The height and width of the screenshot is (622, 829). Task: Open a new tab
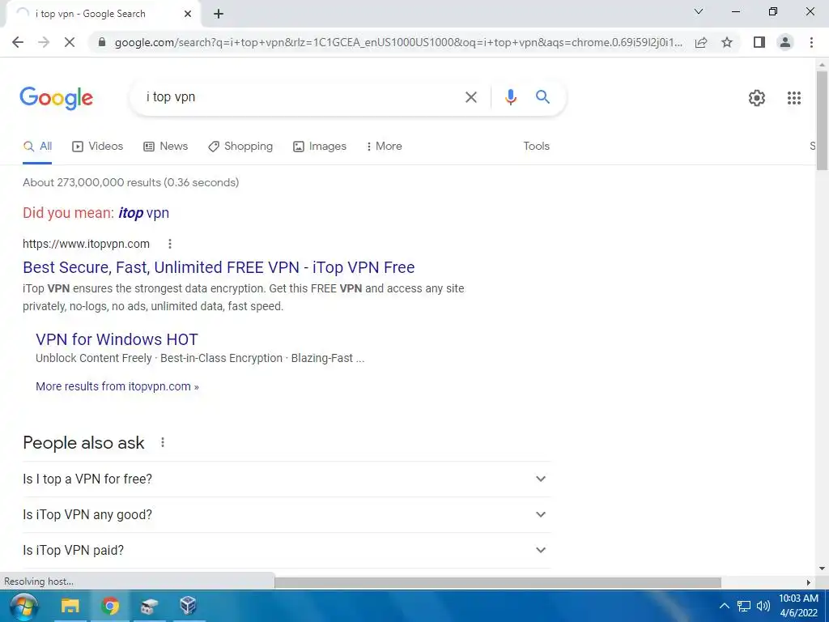pyautogui.click(x=219, y=15)
